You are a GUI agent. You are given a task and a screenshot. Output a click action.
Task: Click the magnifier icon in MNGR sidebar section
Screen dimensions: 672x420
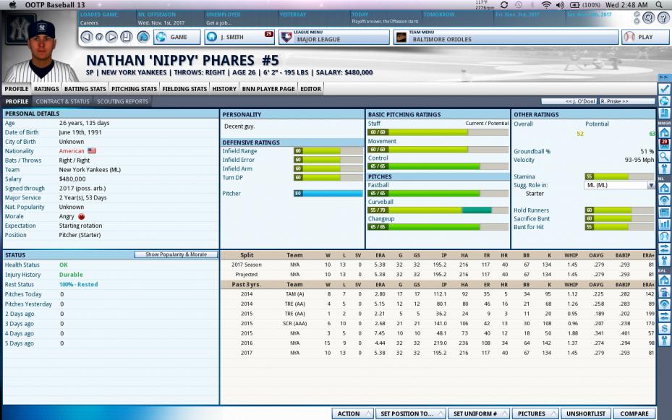664,157
